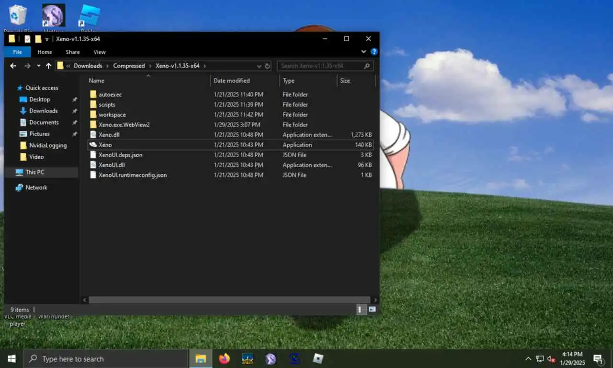Open the Roblox taskbar icon

318,358
